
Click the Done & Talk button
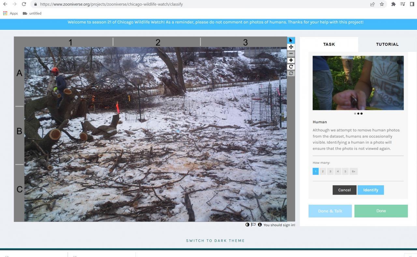click(x=330, y=211)
